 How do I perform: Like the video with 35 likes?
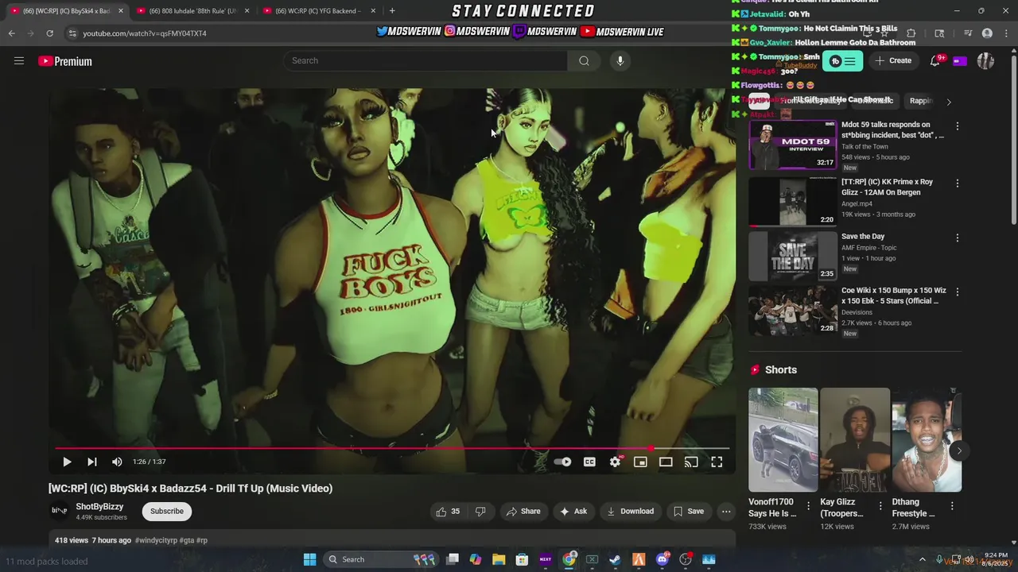pos(448,512)
